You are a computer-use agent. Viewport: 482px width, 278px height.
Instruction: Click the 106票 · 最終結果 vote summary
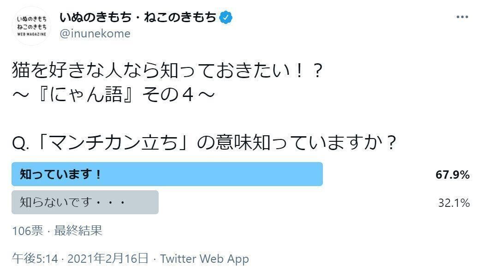(57, 230)
